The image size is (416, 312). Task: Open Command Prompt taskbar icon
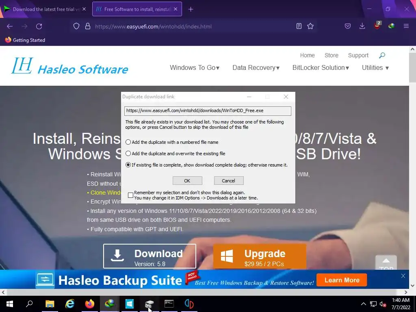coord(169,304)
